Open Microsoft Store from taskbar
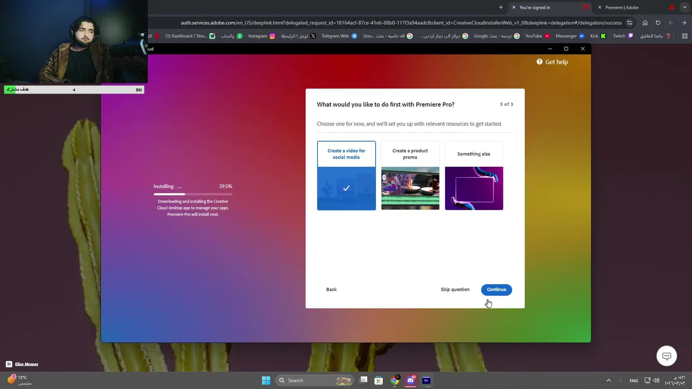This screenshot has width=692, height=389. click(379, 380)
